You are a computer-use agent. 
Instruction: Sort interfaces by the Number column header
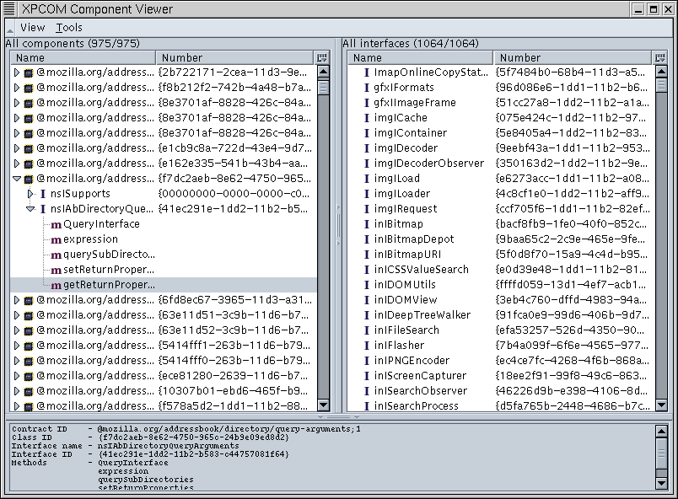571,57
